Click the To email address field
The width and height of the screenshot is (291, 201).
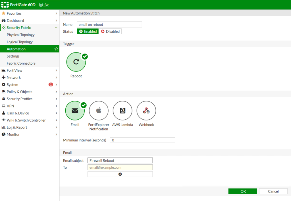[x=120, y=168]
